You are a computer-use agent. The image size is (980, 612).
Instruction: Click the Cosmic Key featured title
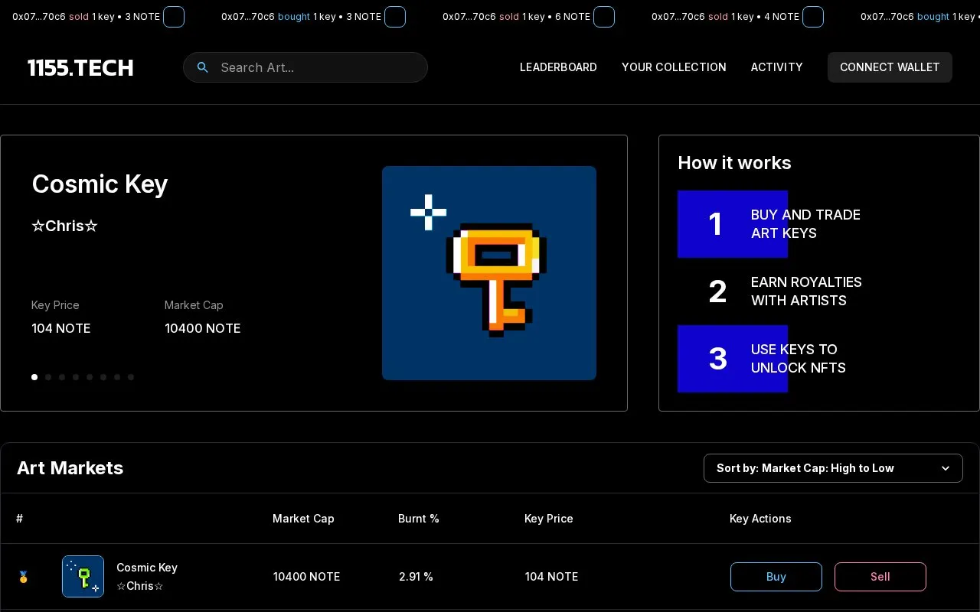click(100, 184)
